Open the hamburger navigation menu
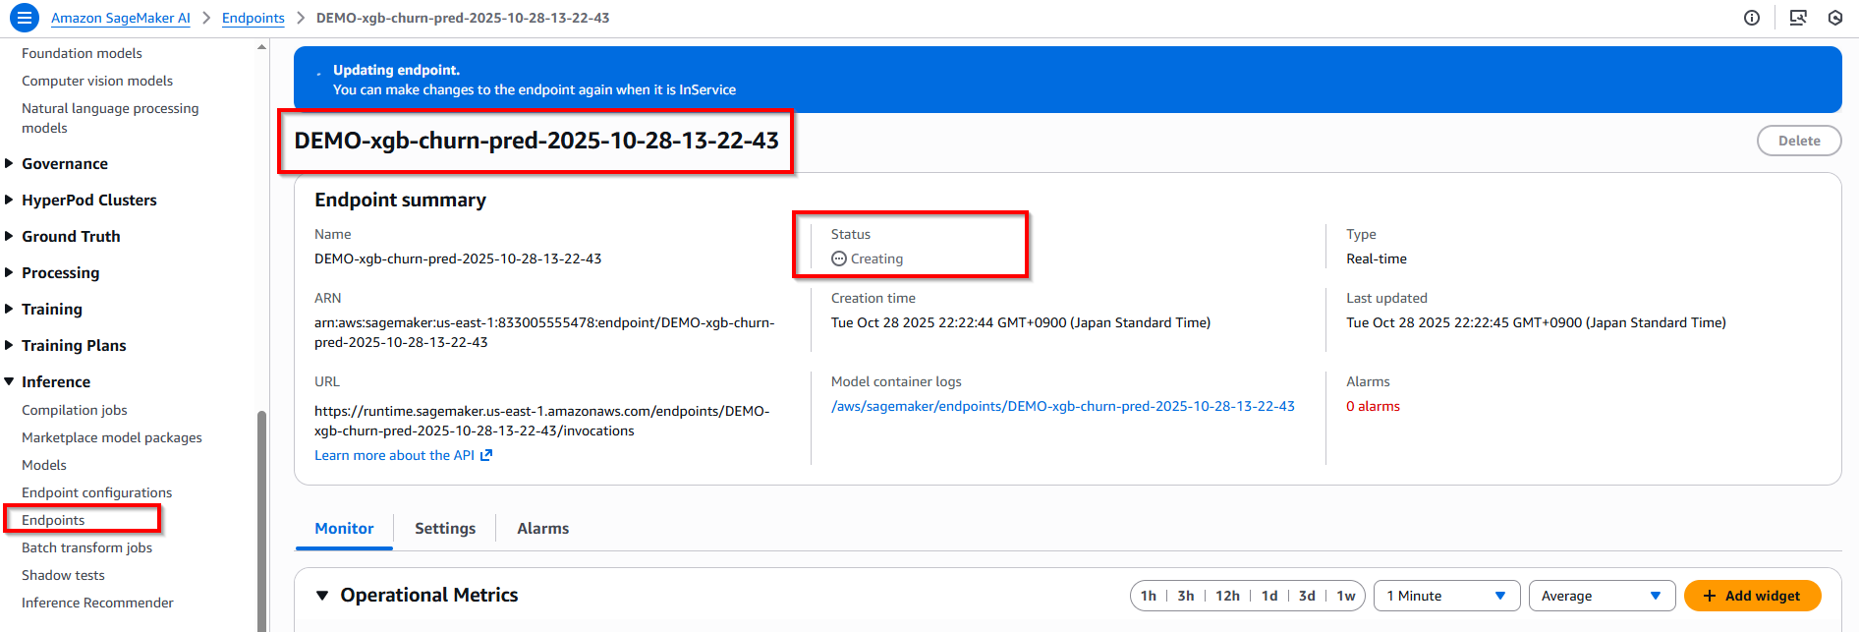Viewport: 1859px width, 632px height. (25, 18)
